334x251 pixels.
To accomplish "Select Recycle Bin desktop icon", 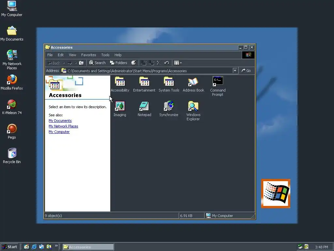I will click(12, 156).
